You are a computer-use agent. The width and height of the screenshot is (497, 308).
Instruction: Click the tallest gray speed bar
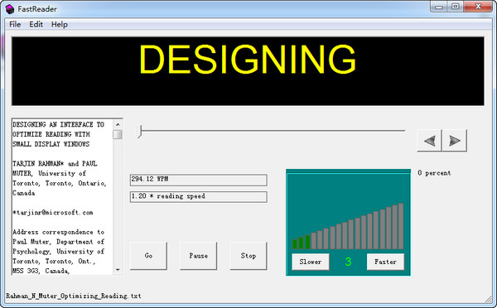(401, 226)
